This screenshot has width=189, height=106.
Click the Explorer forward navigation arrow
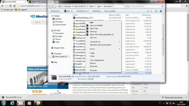click(54, 6)
